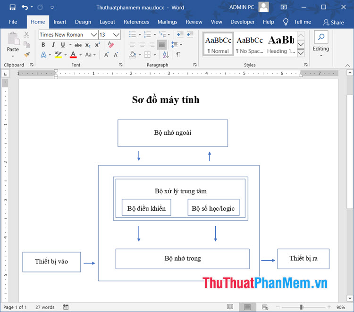The width and height of the screenshot is (354, 312).
Task: Save the document with the floppy disk icon
Action: tap(12, 8)
